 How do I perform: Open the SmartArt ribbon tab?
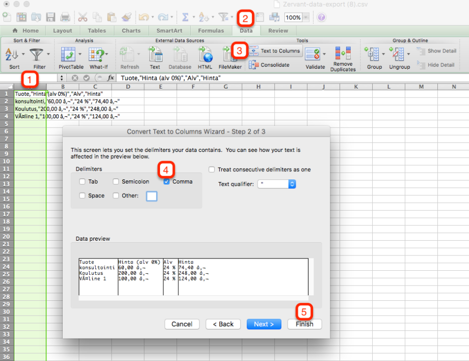point(169,31)
